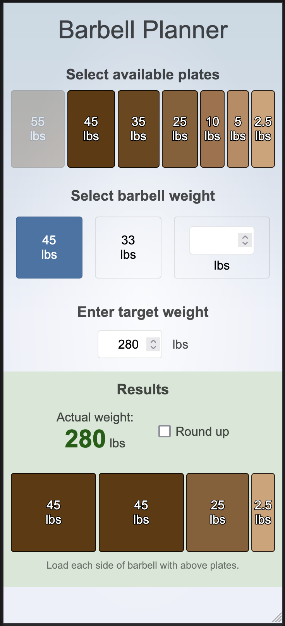Select the 35 lbs plate
The height and width of the screenshot is (626, 285).
coord(138,129)
